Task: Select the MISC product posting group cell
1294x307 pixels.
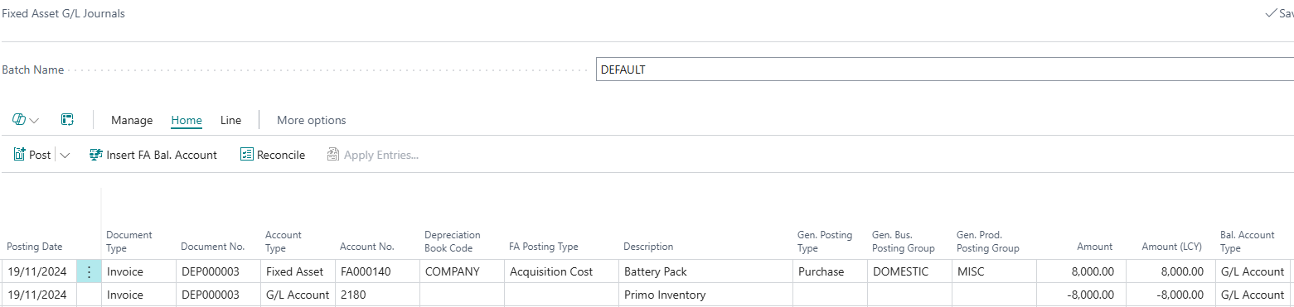Action: click(x=993, y=271)
